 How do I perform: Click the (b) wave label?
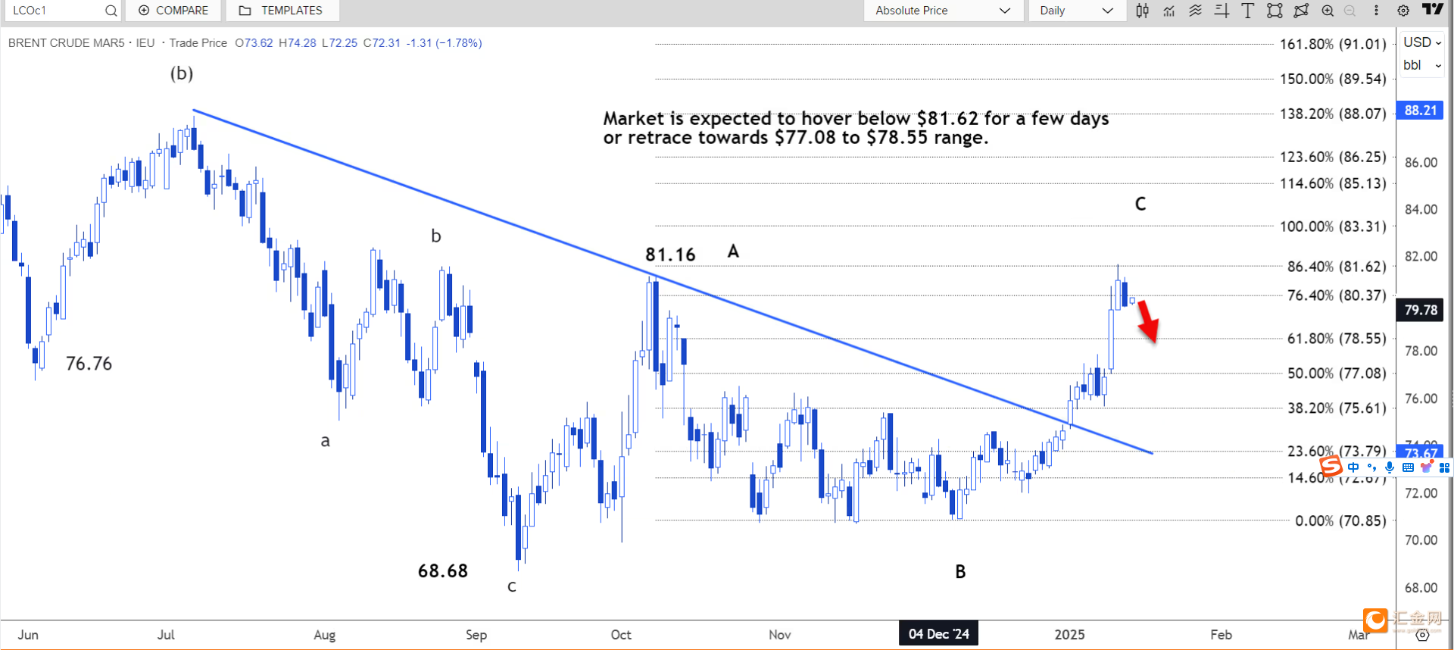click(182, 73)
